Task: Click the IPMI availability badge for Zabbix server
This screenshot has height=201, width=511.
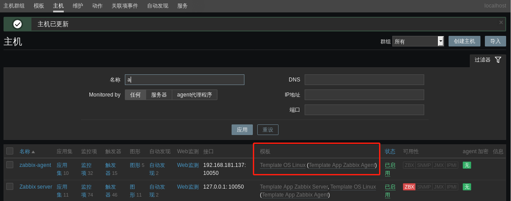Action: [x=452, y=187]
